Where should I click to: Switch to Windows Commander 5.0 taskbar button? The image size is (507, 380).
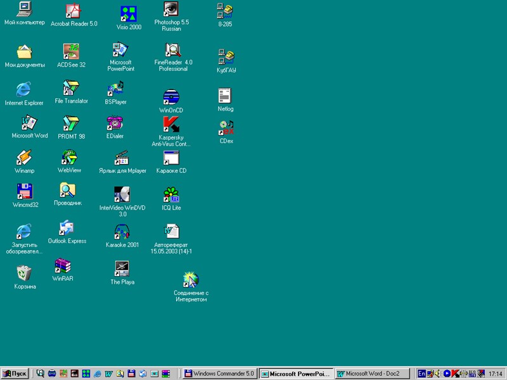click(x=219, y=374)
